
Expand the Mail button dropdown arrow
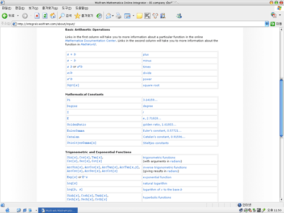[x=113, y=16]
